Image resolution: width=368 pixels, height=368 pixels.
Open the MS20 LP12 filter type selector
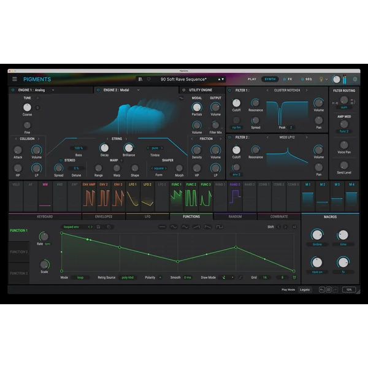(287, 137)
